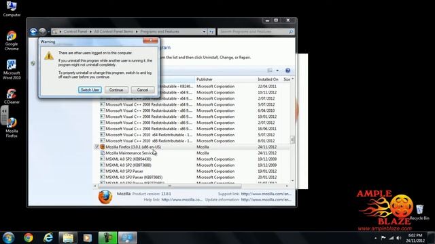
Task: Launch Chrome from the taskbar
Action: [29, 238]
